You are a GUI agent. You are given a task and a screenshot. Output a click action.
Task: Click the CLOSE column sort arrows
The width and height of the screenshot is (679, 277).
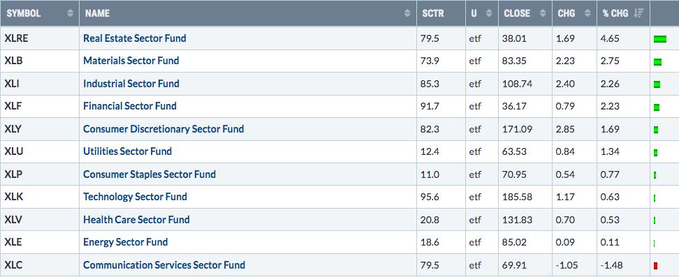543,13
